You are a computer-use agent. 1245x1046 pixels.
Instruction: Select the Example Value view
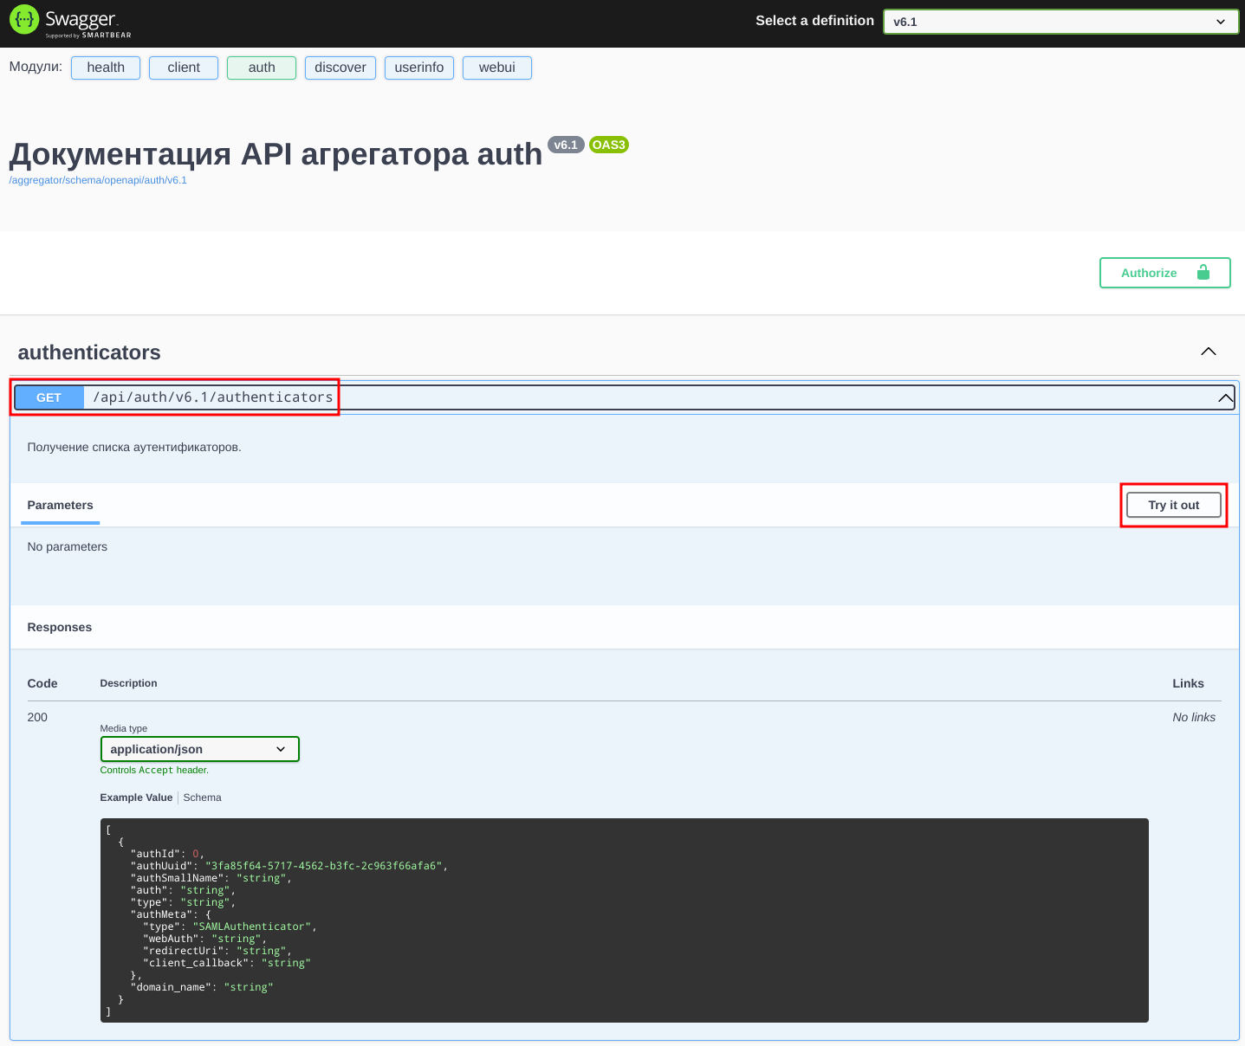pyautogui.click(x=136, y=797)
